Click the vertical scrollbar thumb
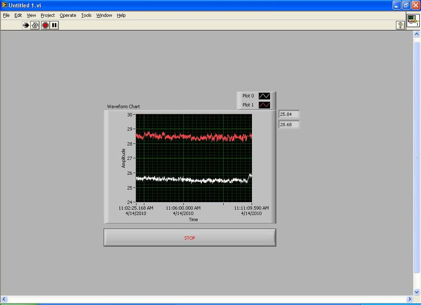 coord(416,157)
